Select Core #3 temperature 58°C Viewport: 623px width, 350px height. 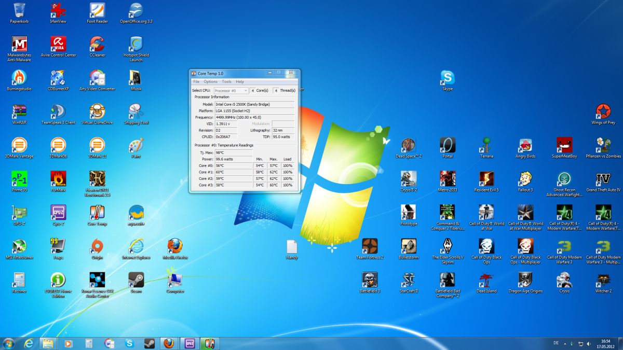coord(233,185)
